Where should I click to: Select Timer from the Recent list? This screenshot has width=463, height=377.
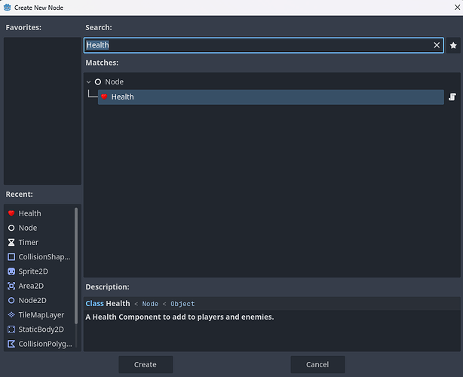click(x=28, y=242)
